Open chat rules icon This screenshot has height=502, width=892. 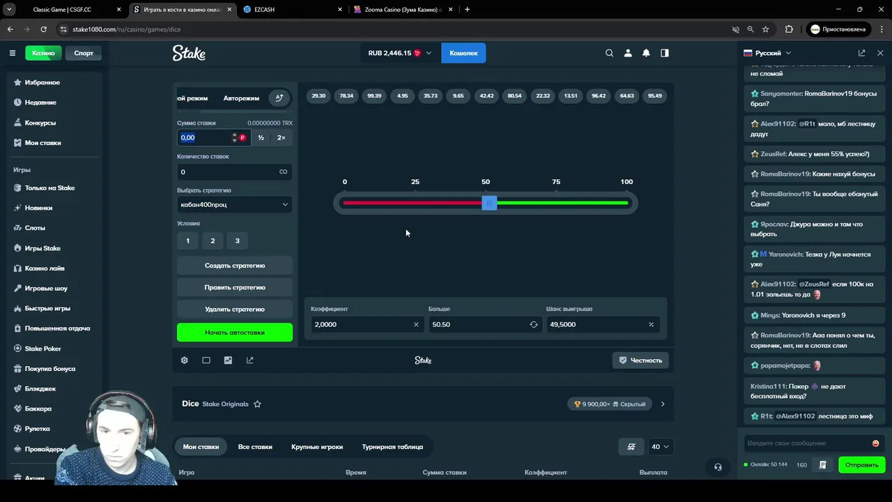click(822, 465)
